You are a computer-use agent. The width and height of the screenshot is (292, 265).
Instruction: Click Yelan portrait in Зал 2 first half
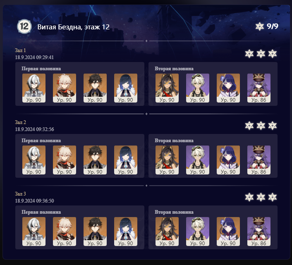point(126,160)
